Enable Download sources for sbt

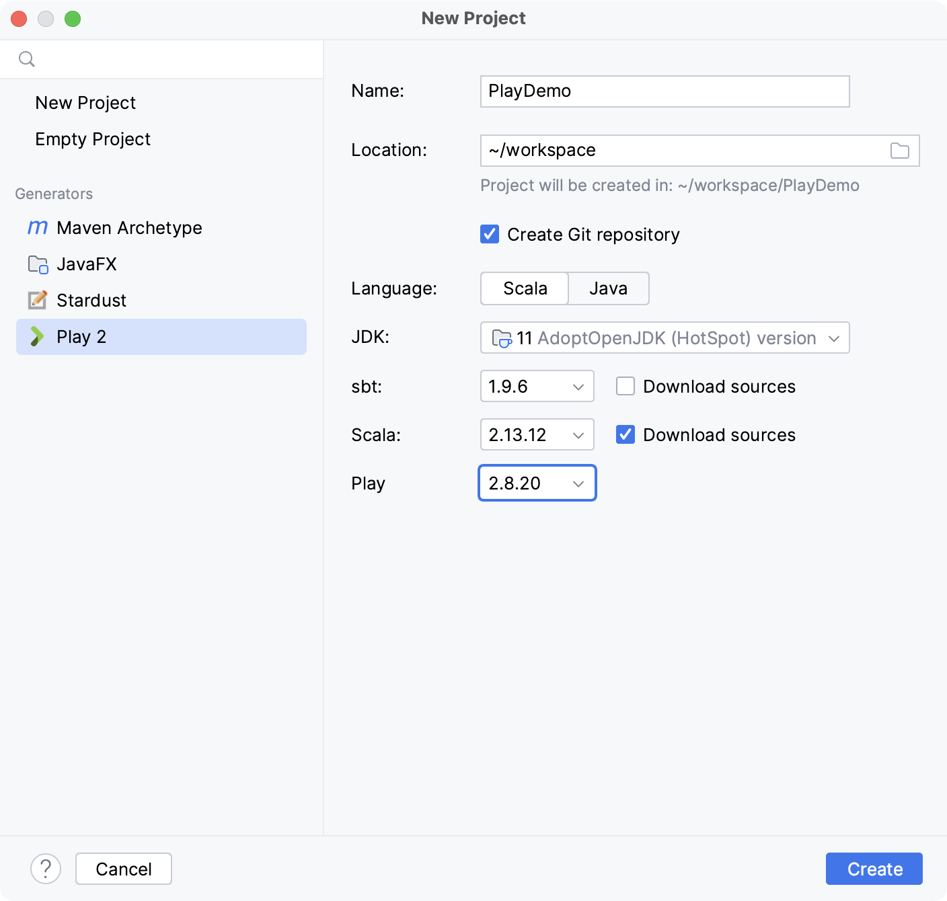(x=626, y=386)
